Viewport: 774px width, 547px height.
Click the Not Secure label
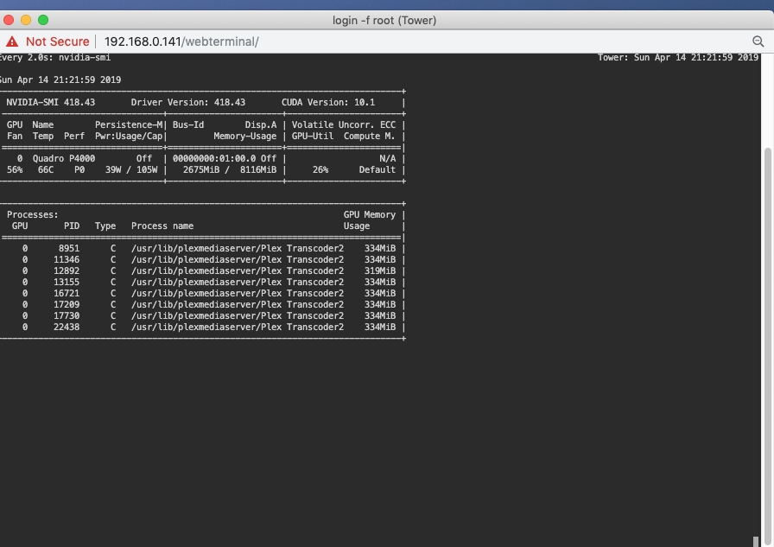point(57,41)
